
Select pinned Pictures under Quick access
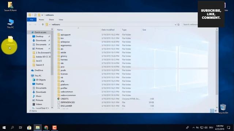pos(39,48)
